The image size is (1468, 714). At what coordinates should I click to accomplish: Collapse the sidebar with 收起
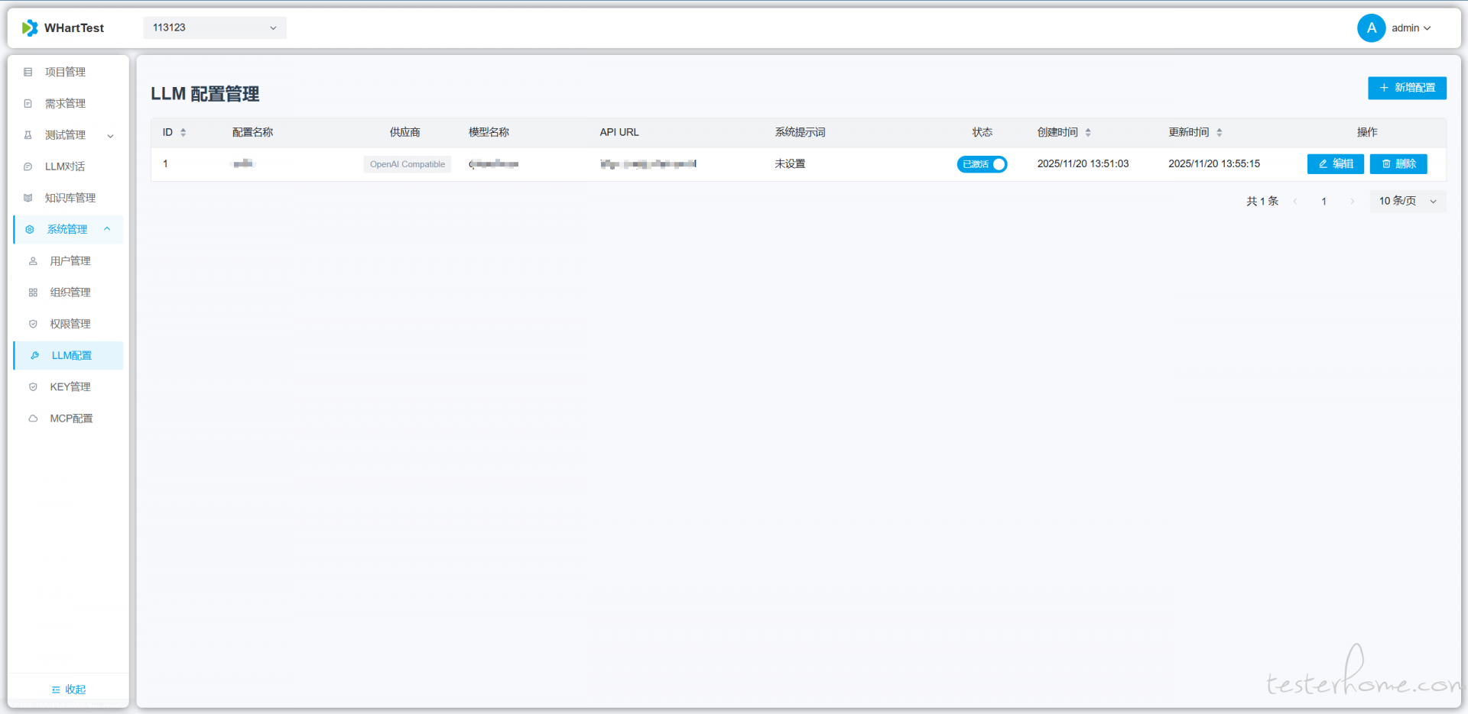(68, 690)
